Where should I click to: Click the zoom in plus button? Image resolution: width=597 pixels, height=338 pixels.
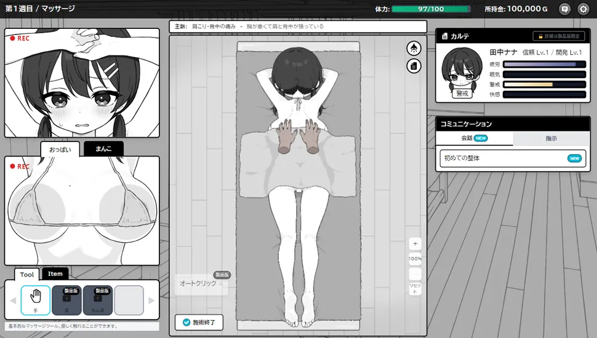coord(415,243)
